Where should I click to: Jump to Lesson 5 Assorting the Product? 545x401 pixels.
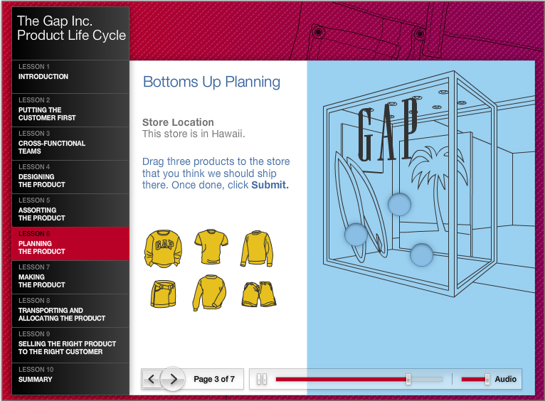click(70, 210)
